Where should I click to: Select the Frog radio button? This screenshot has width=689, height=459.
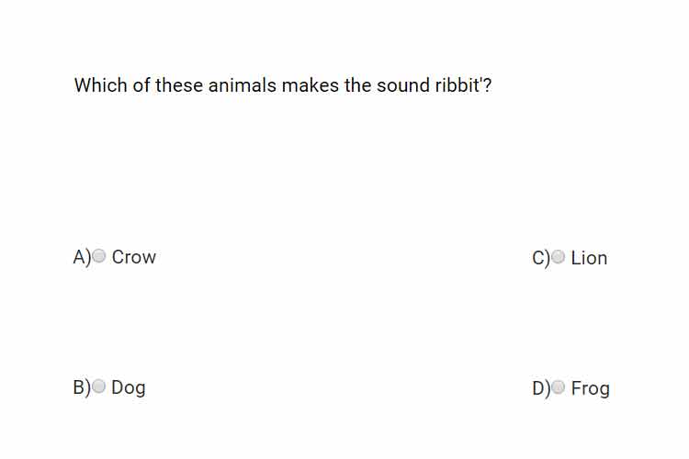tap(558, 387)
